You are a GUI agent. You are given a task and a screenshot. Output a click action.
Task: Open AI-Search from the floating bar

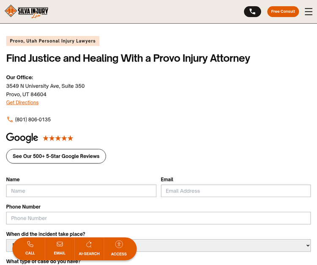click(x=89, y=249)
